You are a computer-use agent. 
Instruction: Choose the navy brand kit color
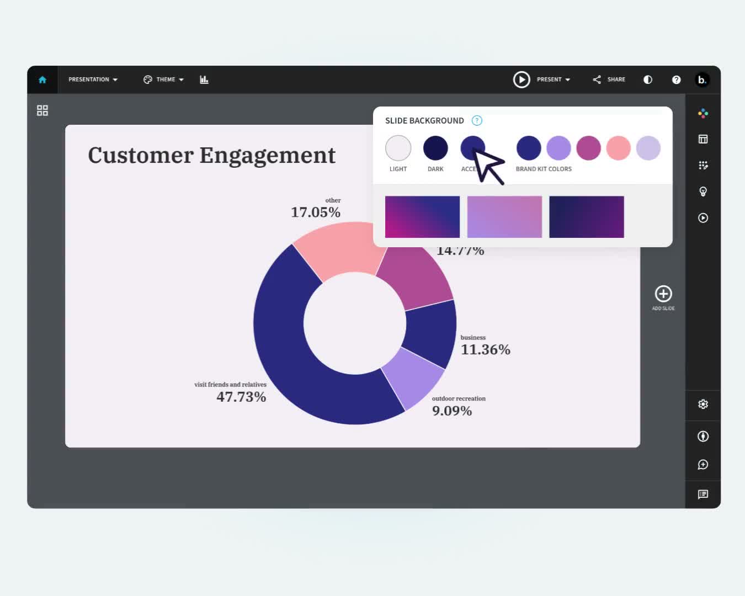click(x=529, y=148)
